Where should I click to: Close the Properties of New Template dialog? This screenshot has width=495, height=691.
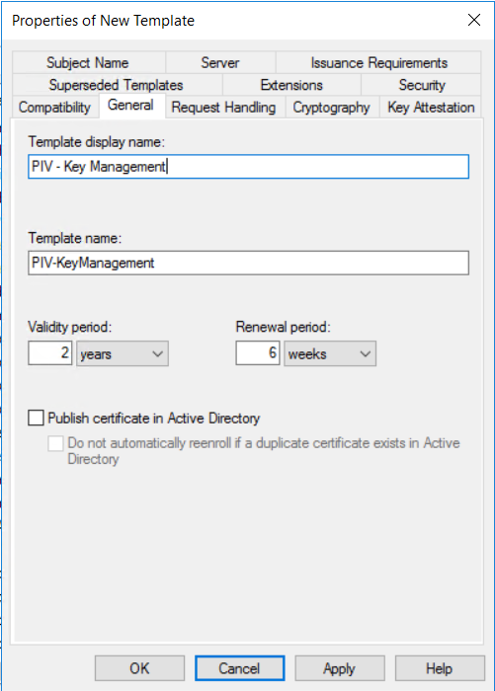point(474,20)
